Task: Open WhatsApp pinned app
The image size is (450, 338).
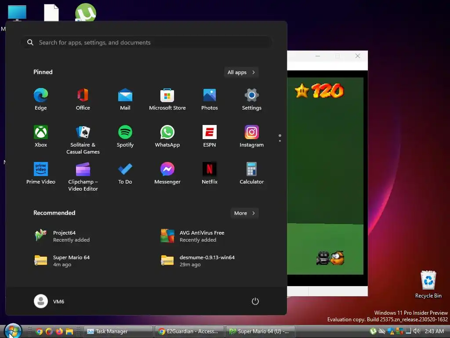Action: 167,136
